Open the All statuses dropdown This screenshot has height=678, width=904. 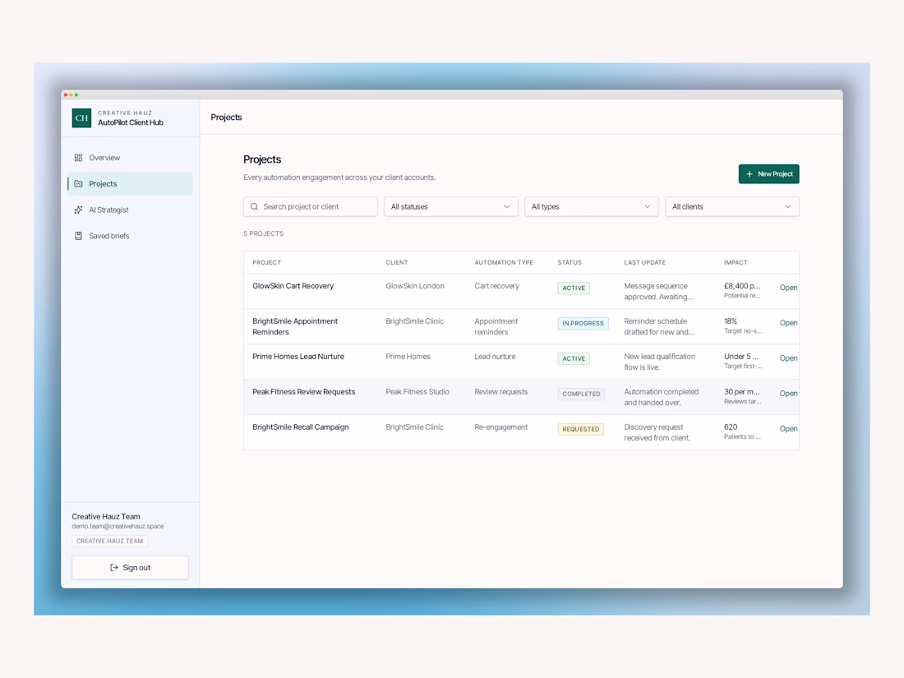click(451, 206)
